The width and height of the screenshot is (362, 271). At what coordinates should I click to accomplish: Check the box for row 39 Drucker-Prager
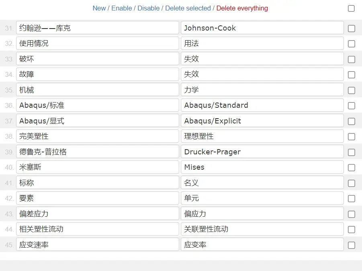352,152
